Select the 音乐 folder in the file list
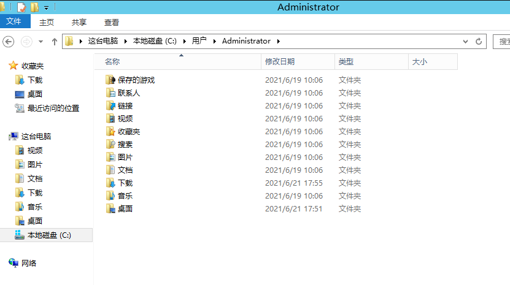 pyautogui.click(x=125, y=196)
